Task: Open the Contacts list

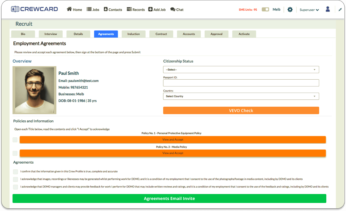Action: point(113,9)
